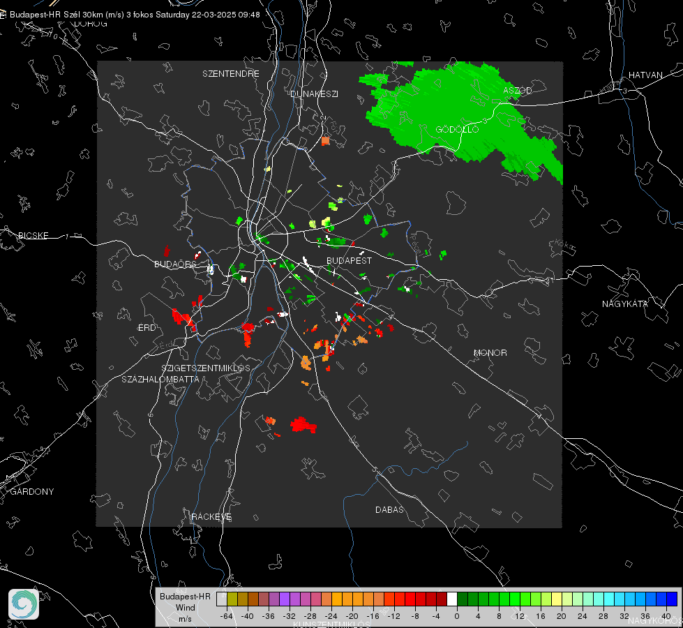683x628 pixels.
Task: Click the 'Budapest-HR Wind m/s' legend label
Action: coord(185,608)
